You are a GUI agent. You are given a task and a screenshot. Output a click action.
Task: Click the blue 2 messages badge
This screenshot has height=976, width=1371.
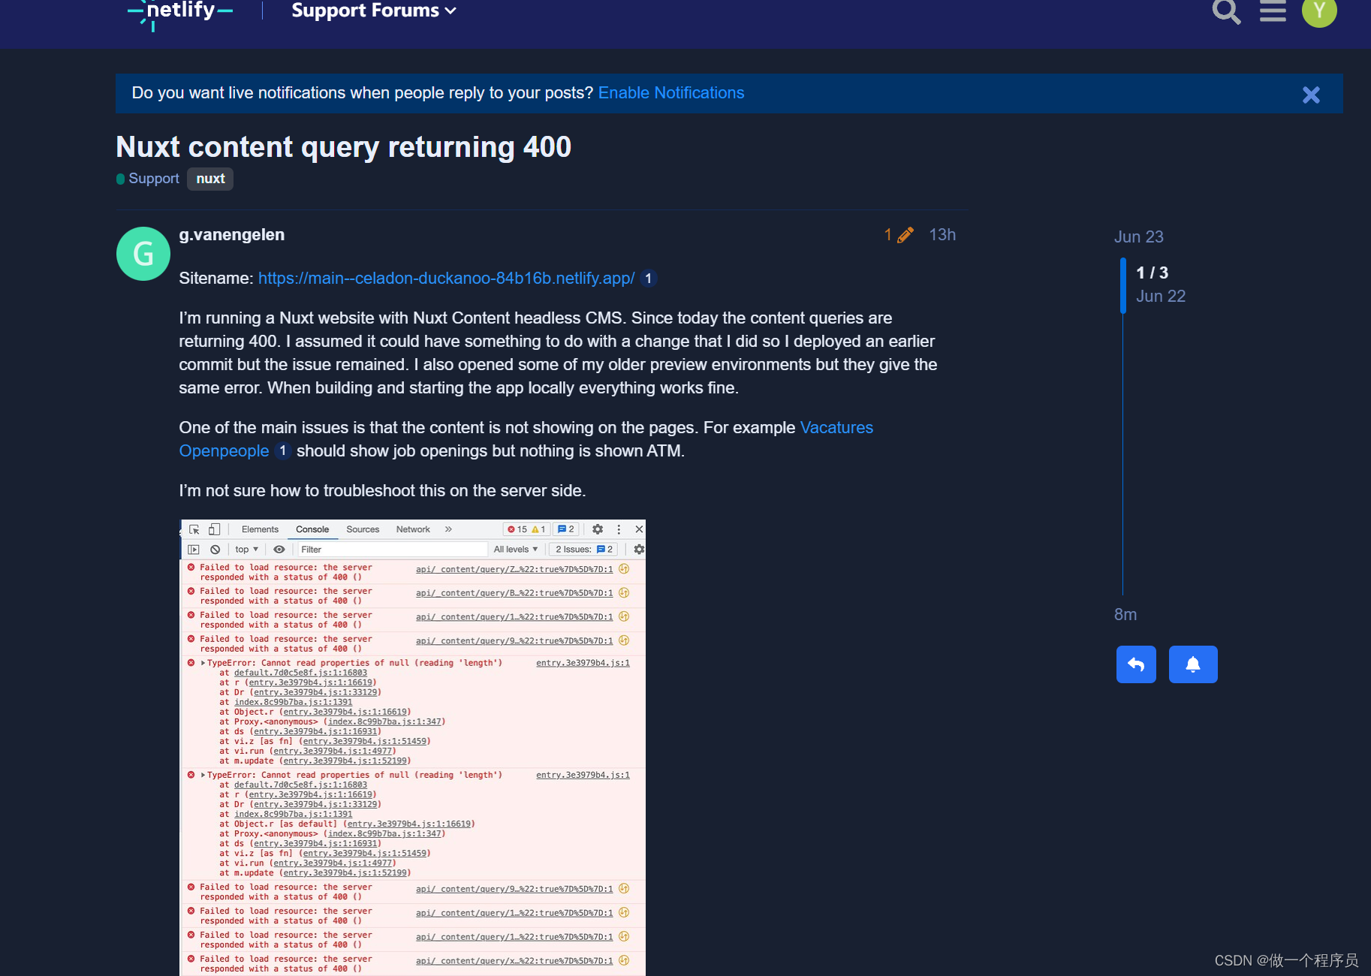(566, 529)
